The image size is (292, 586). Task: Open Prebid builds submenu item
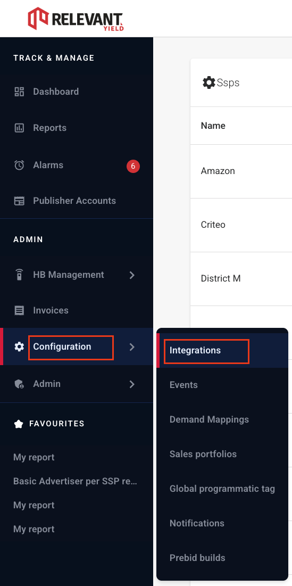tap(197, 558)
